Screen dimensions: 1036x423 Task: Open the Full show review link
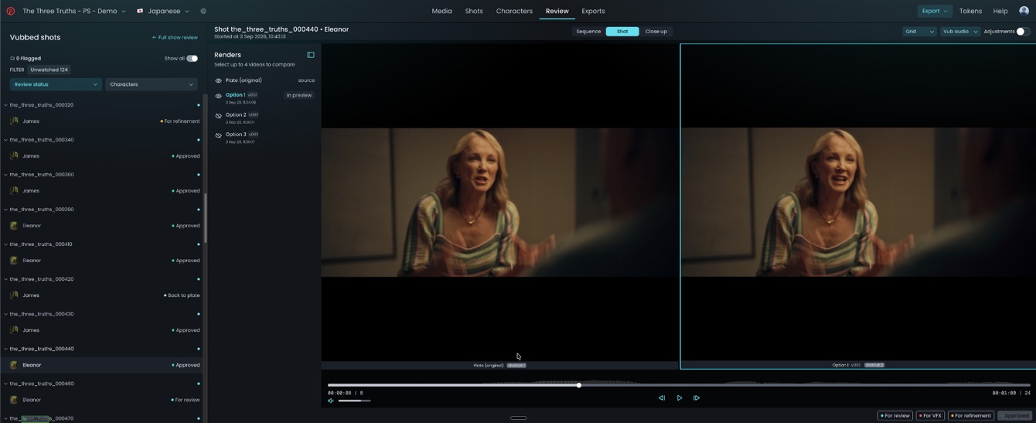175,37
